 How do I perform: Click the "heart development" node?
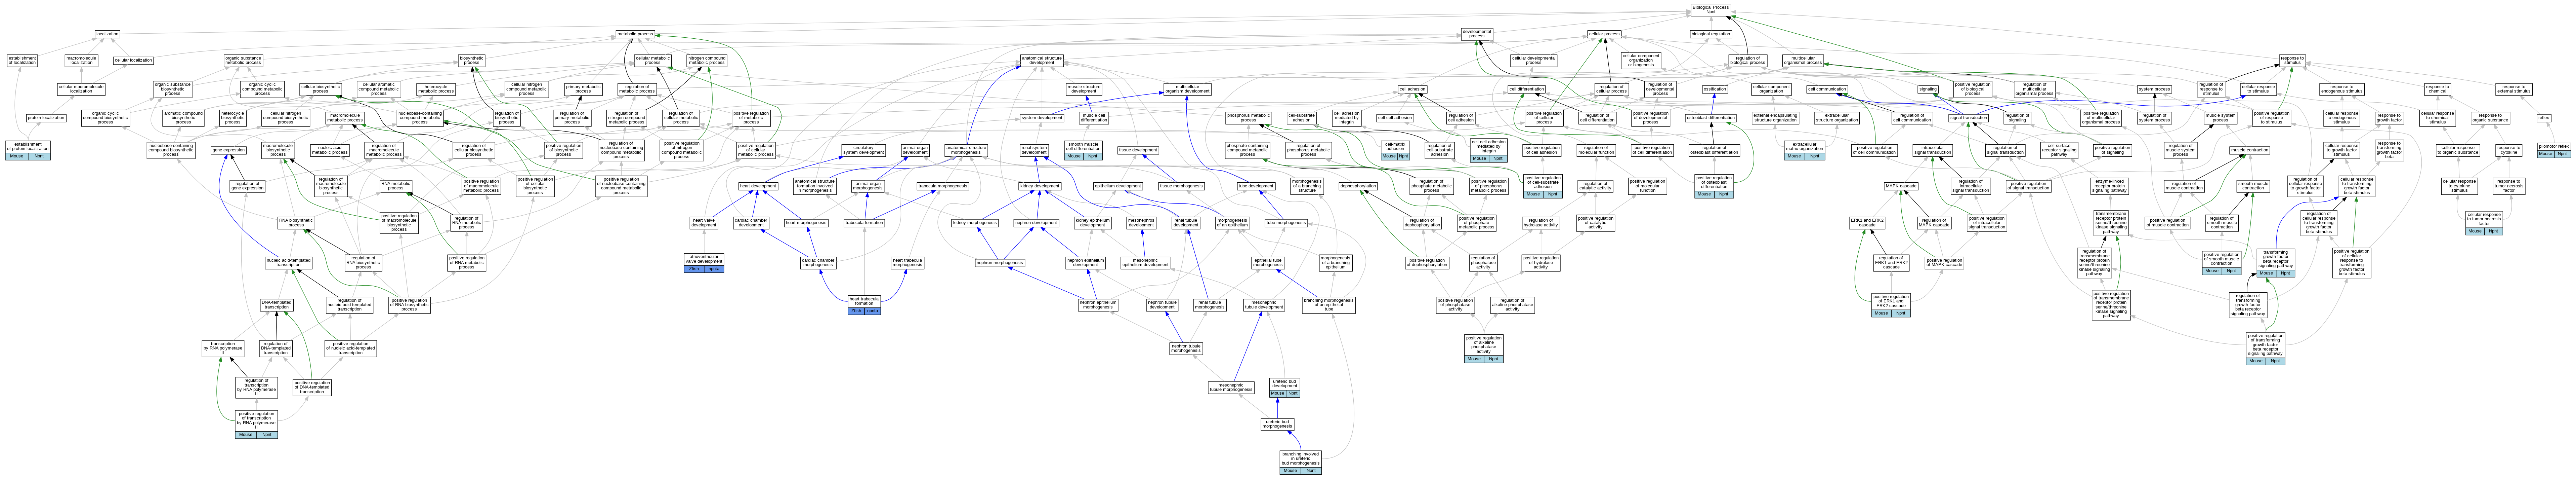758,186
